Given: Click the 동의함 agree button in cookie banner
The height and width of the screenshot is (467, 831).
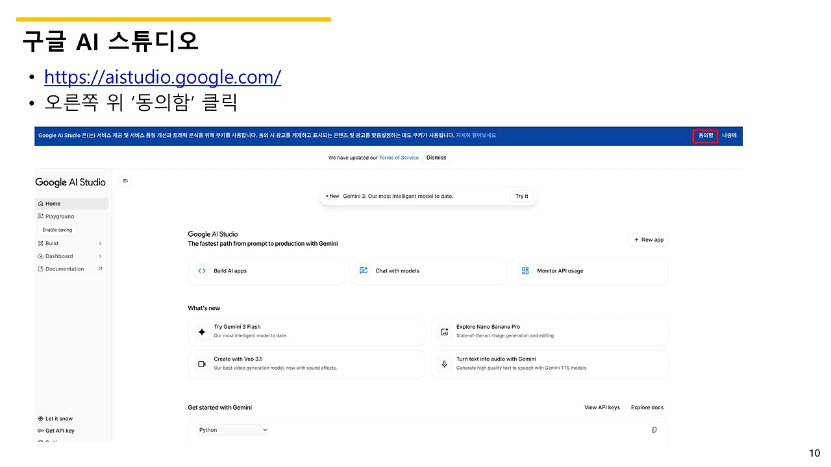Looking at the screenshot, I should click(x=706, y=136).
